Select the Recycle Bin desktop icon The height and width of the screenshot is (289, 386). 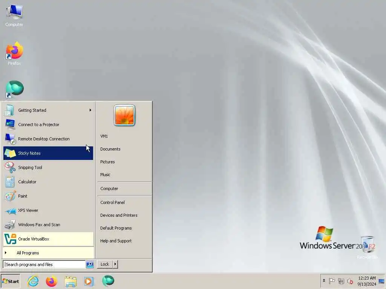367,247
